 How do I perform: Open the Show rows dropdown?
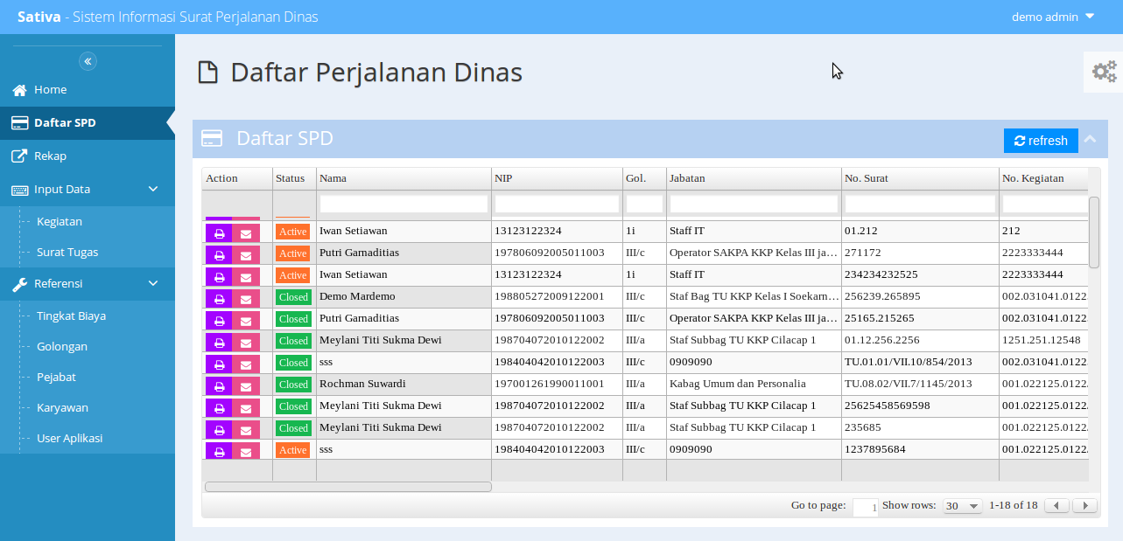963,506
